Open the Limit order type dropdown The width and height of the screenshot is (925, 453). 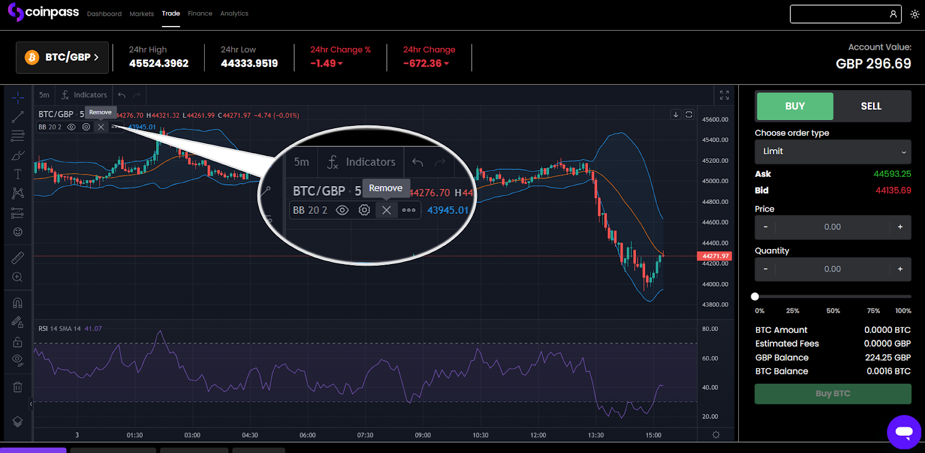tap(832, 151)
